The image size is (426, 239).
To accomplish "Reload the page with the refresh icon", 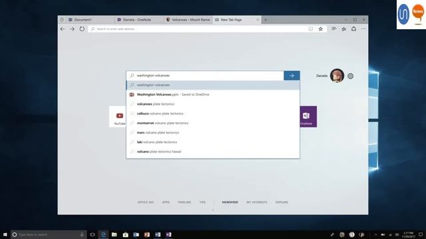I will (x=82, y=29).
